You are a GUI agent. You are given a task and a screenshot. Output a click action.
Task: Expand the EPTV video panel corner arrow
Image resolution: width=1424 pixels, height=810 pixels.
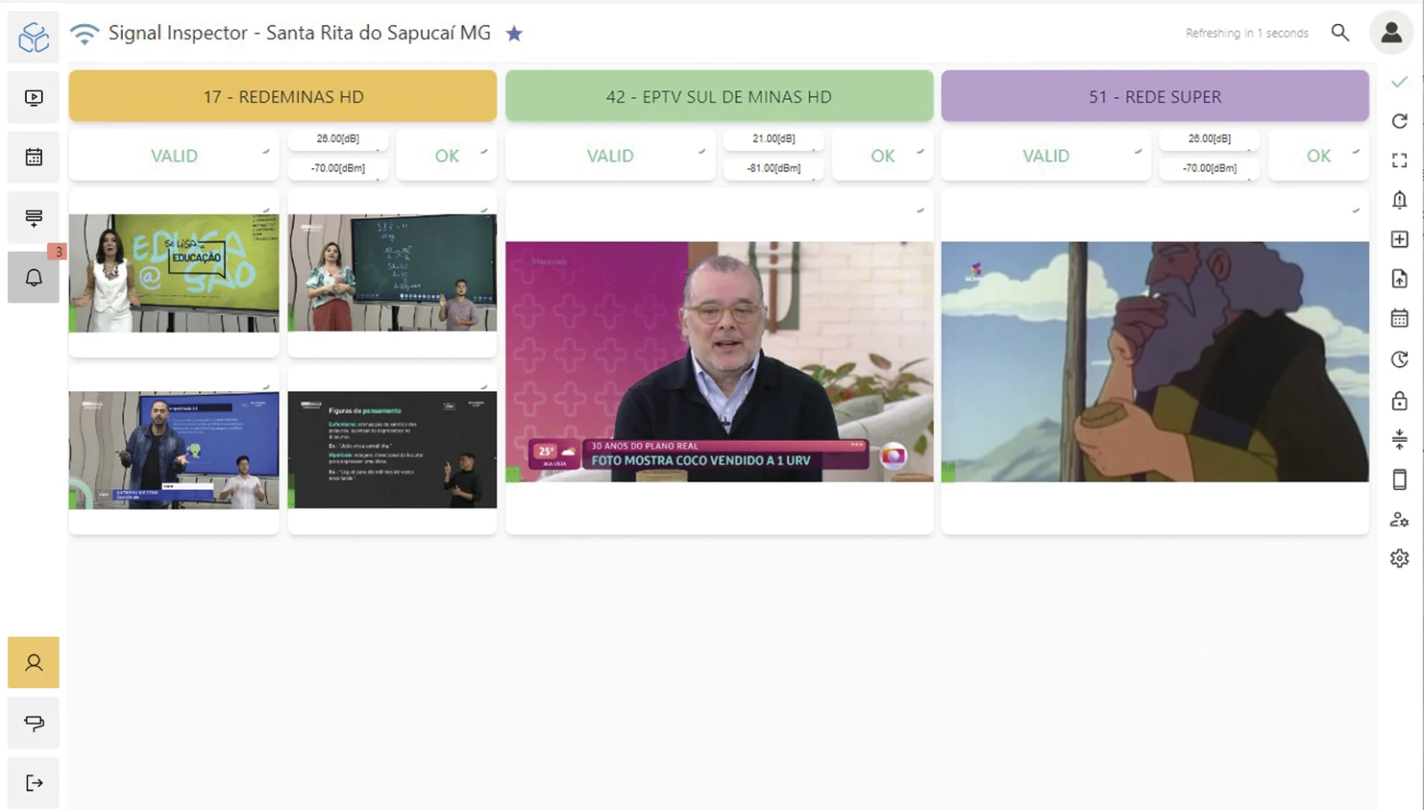[x=920, y=211]
